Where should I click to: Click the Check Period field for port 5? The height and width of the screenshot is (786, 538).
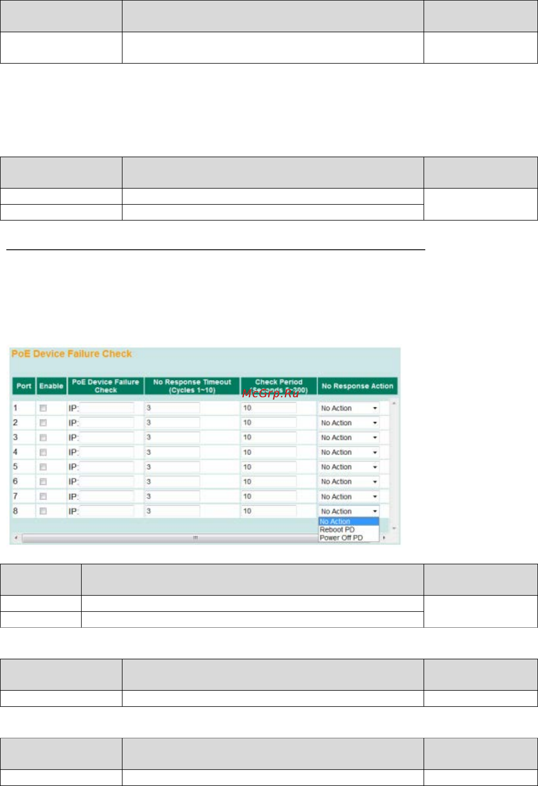[x=269, y=467]
